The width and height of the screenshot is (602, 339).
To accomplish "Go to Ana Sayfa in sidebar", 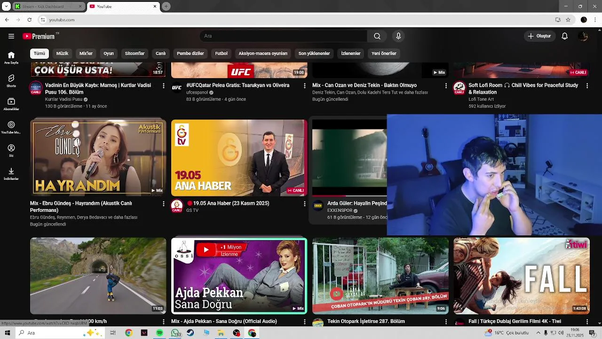I will coord(11,58).
